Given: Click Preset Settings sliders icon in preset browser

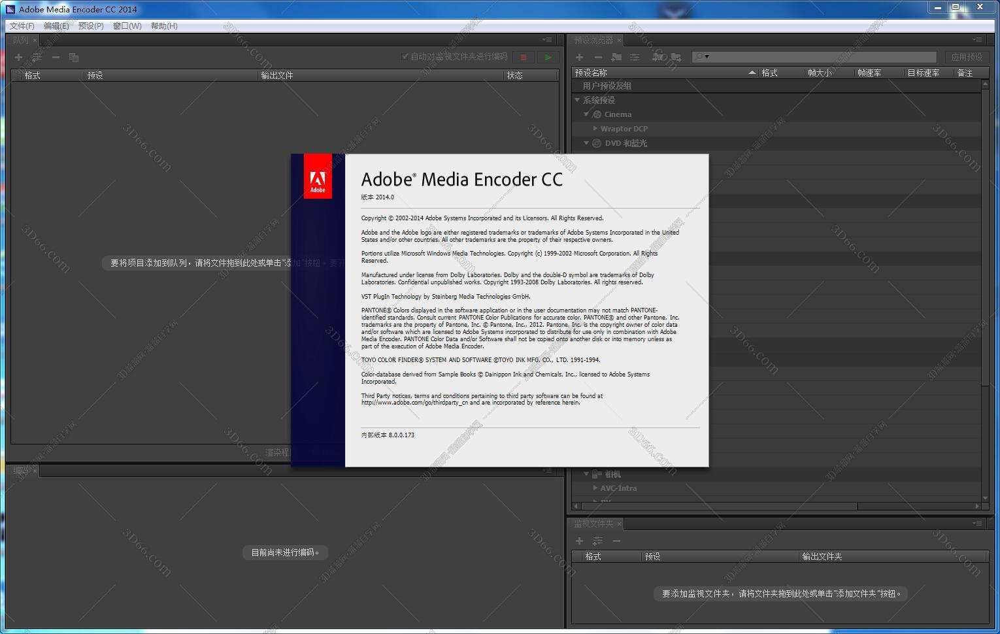Looking at the screenshot, I should click(634, 58).
